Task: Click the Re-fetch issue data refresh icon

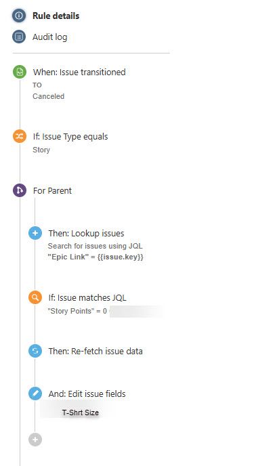Action: 35,351
